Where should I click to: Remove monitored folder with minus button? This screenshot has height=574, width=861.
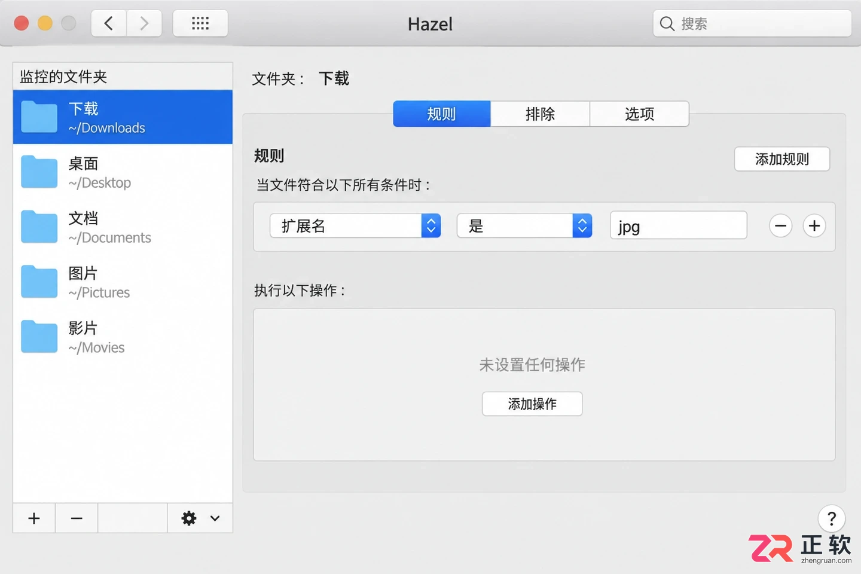point(77,518)
